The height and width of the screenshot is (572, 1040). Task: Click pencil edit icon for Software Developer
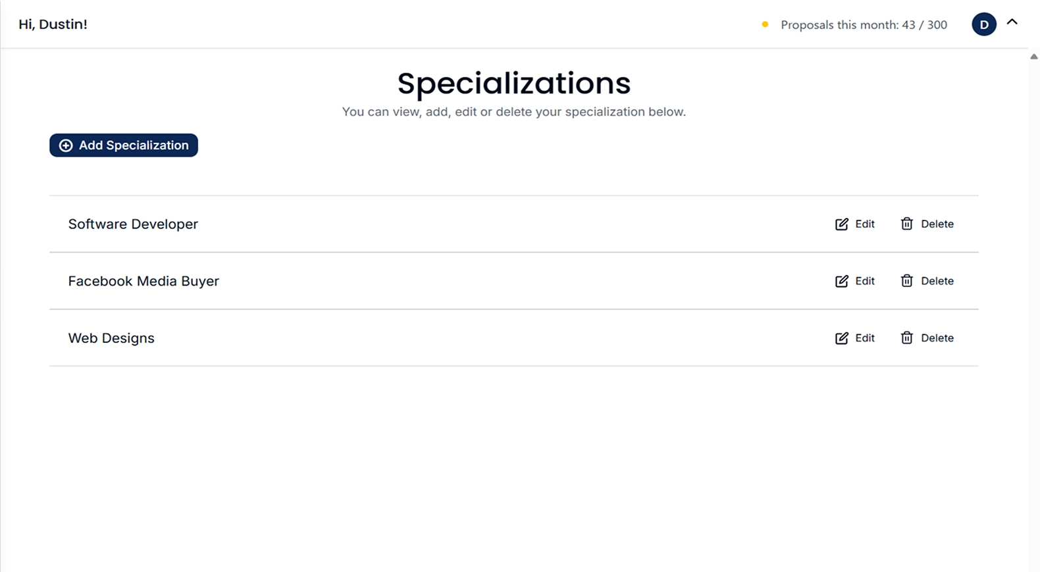pos(841,224)
